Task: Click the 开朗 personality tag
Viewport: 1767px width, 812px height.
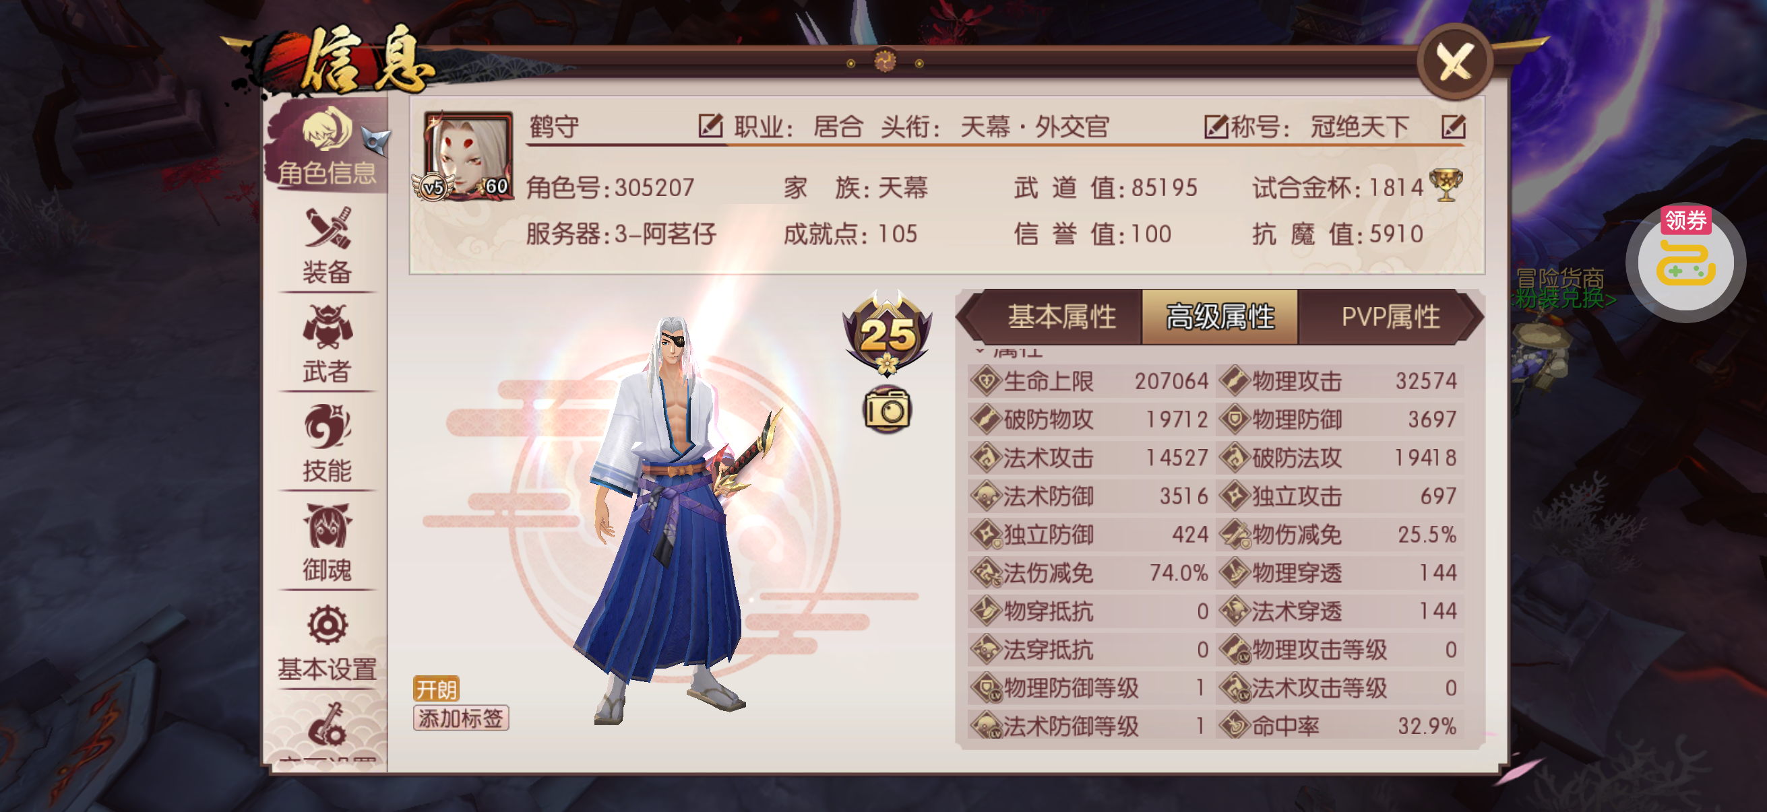Action: [436, 689]
